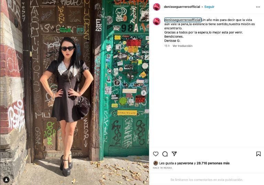Screen dimensions: 264x185
Task: Click the limited comments notice text
Action: 207,180
